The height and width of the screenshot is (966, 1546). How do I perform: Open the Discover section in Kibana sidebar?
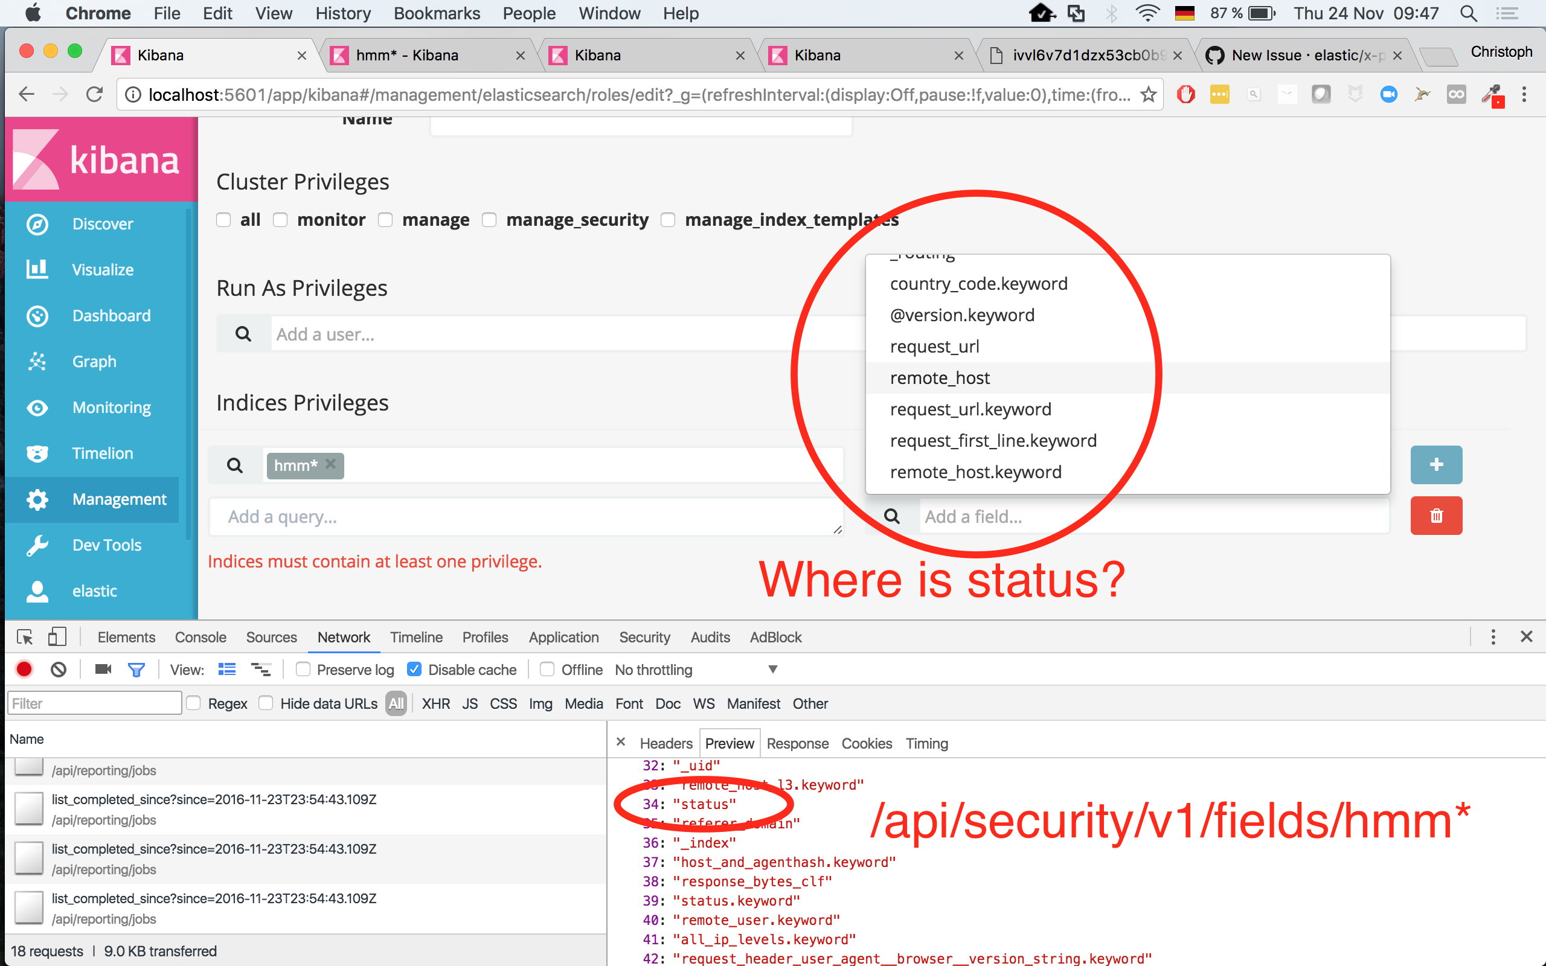point(102,223)
